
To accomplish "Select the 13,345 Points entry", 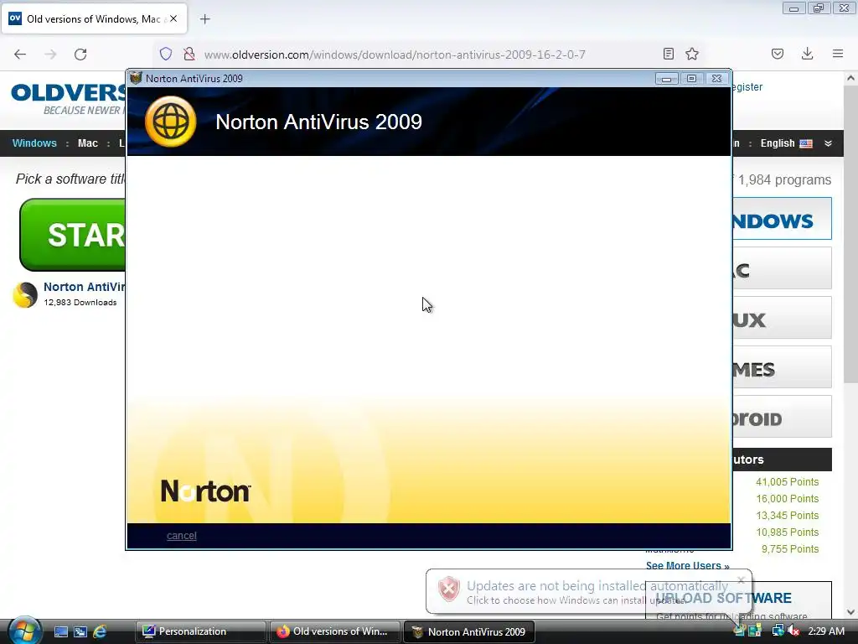I will coord(787,516).
